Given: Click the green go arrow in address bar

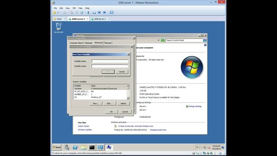Looking at the screenshot, I should (163, 40).
